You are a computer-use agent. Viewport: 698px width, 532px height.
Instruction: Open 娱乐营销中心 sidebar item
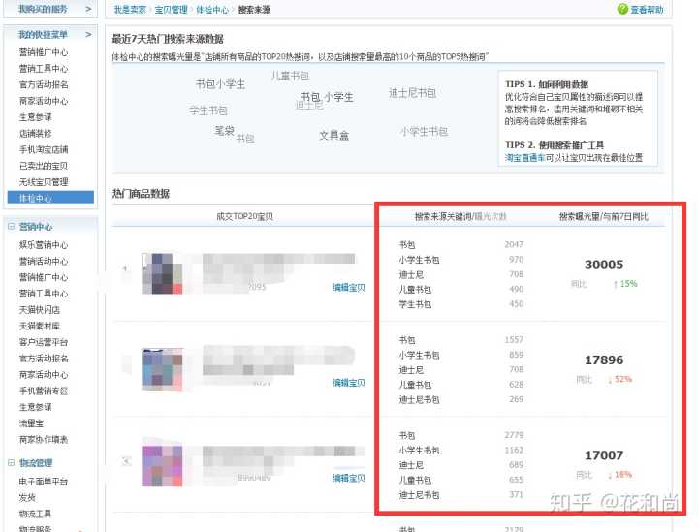click(44, 244)
